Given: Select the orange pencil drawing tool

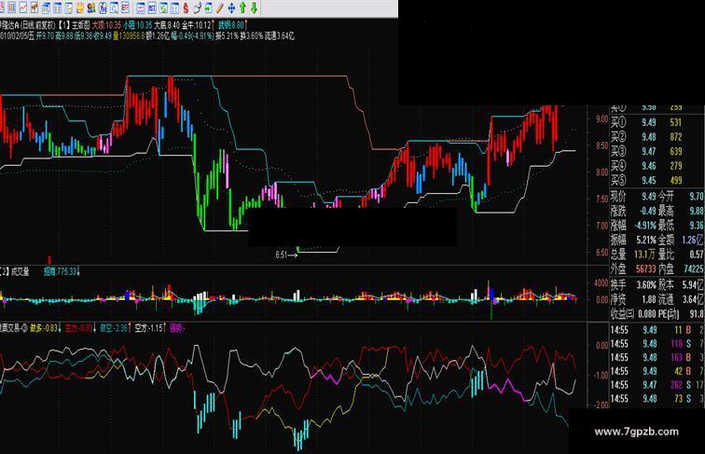Looking at the screenshot, I should (220, 7).
